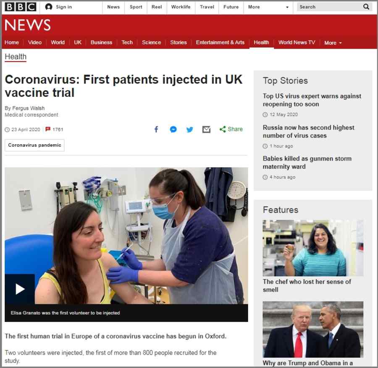Screen dimensions: 378x368
Task: Tweet article using Twitter bird icon
Action: coord(190,130)
